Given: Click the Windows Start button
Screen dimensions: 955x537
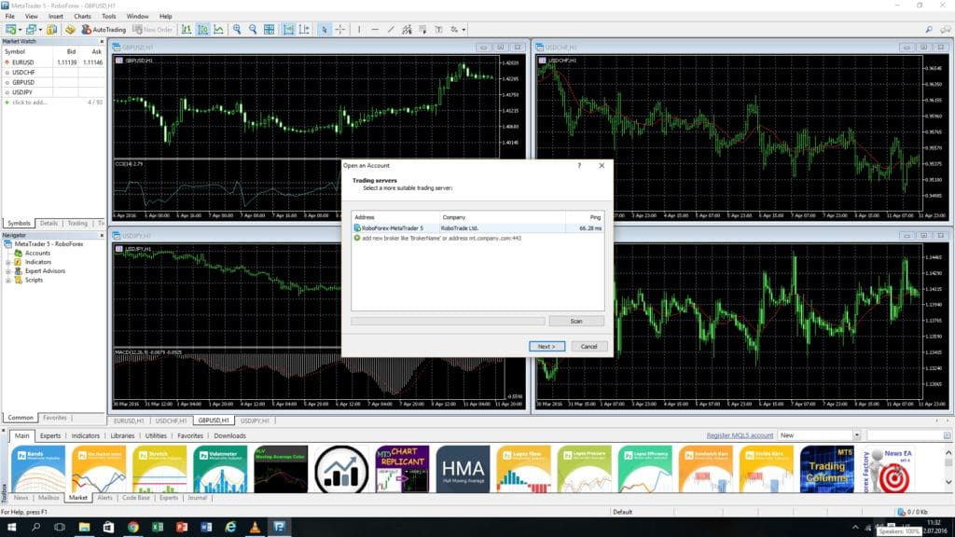Looking at the screenshot, I should (x=11, y=528).
